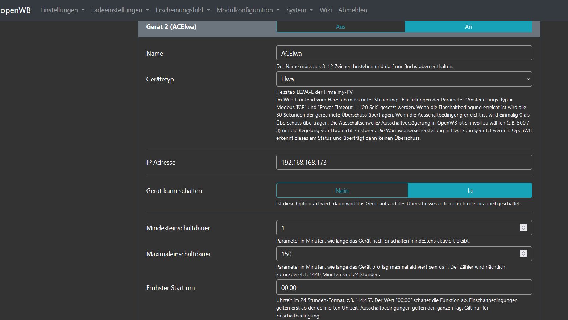Open the System dropdown menu
Screen dimensions: 568x320
click(299, 10)
